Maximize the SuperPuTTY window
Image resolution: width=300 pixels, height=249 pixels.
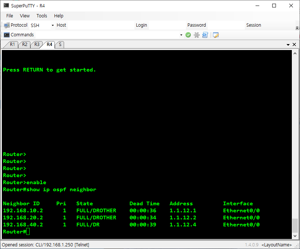[x=274, y=6]
